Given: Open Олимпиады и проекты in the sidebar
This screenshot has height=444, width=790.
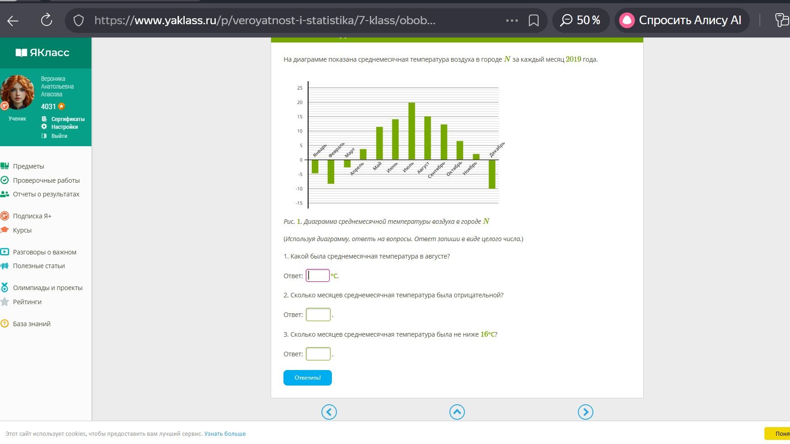Looking at the screenshot, I should click(48, 288).
